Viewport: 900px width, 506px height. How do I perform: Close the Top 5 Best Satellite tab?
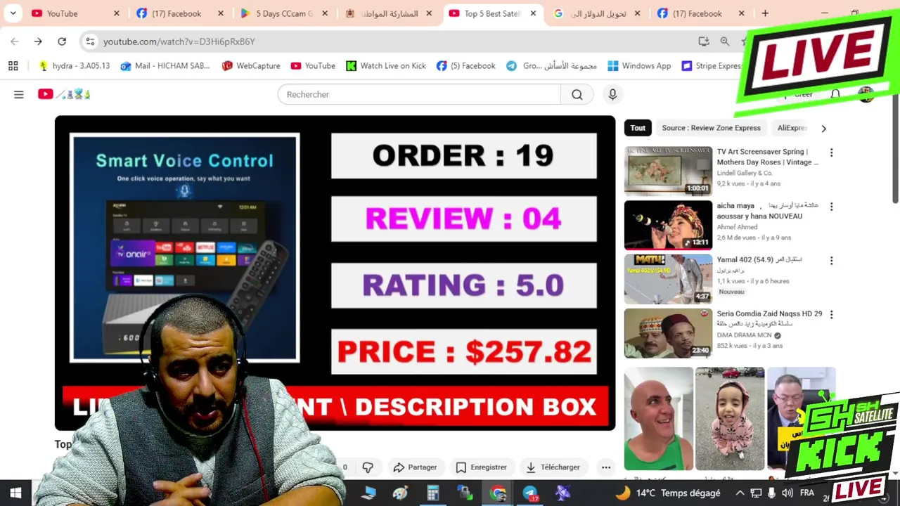tap(533, 13)
